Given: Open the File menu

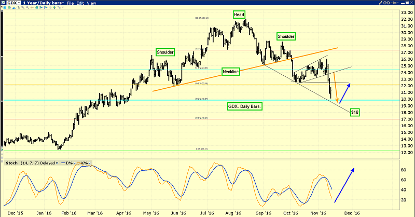Looking at the screenshot, I should [x=71, y=3].
